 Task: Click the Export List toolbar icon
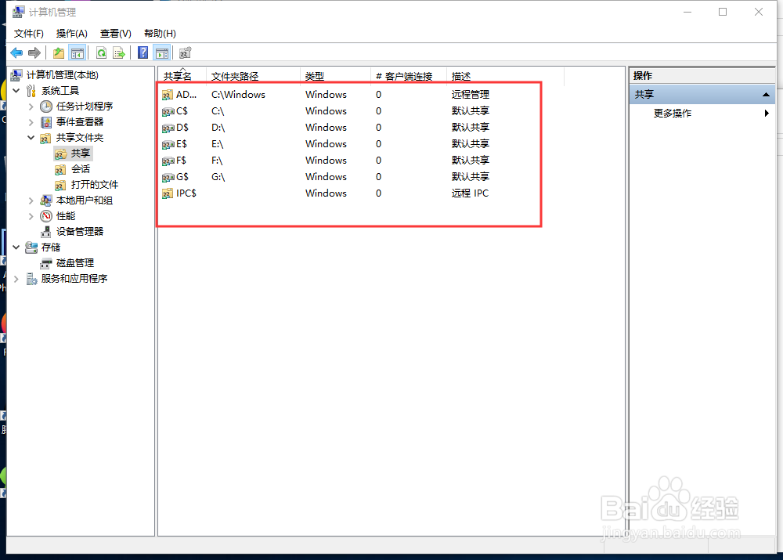click(x=119, y=52)
